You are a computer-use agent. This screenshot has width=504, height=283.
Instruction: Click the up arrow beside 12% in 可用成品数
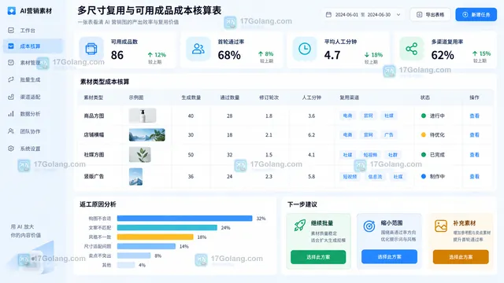pos(150,55)
